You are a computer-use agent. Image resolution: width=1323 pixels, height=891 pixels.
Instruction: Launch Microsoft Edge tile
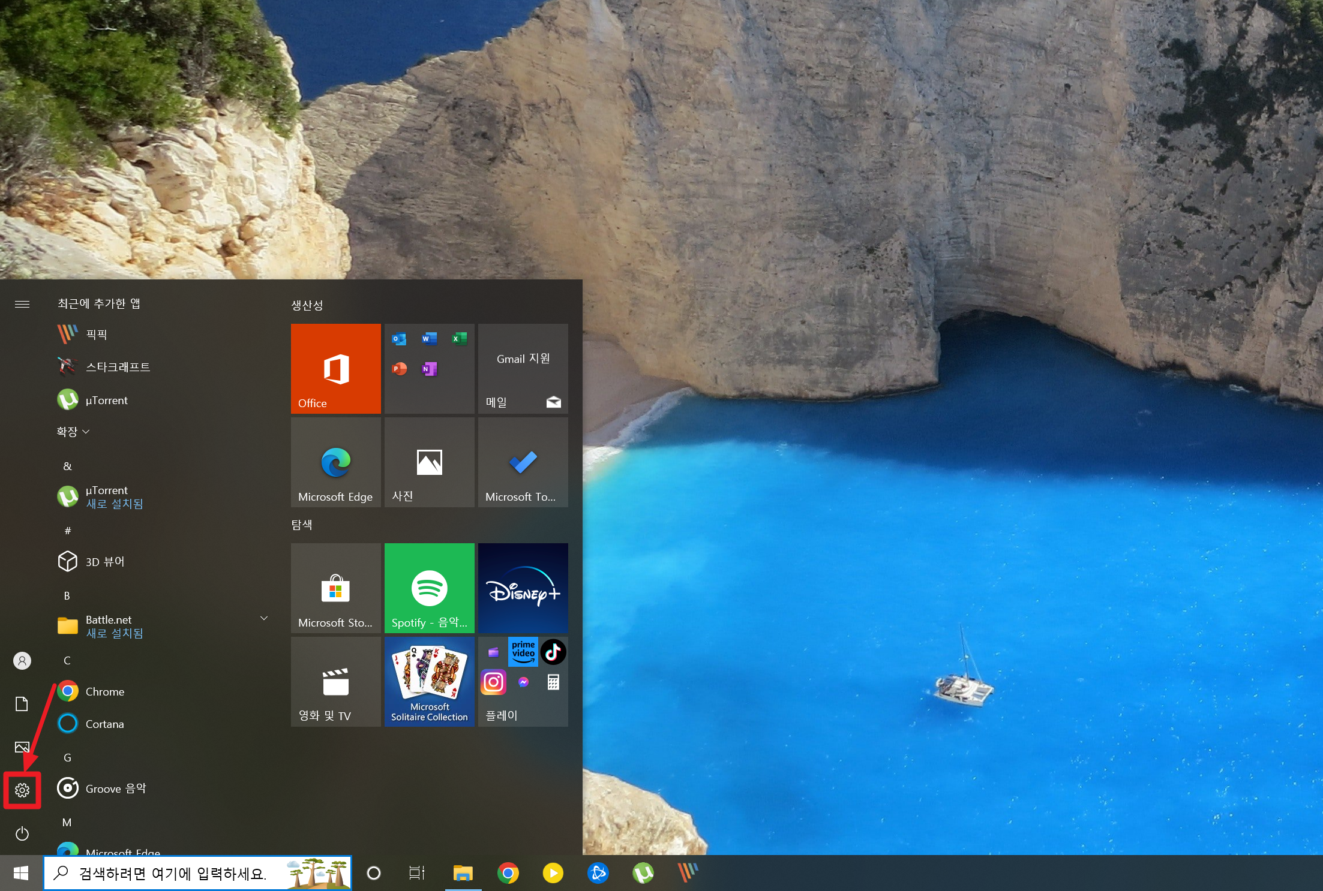coord(335,462)
